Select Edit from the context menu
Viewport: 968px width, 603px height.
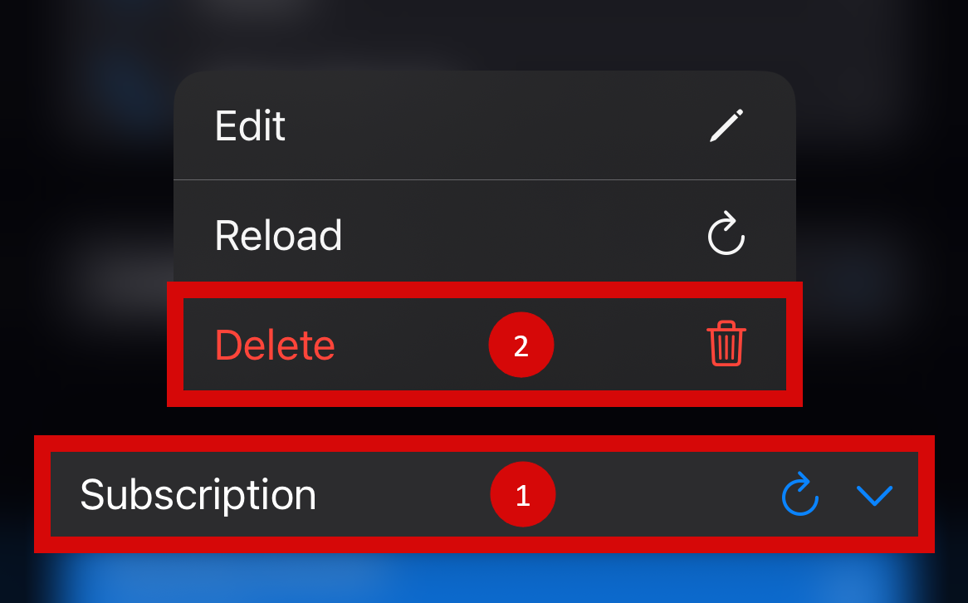pos(485,125)
